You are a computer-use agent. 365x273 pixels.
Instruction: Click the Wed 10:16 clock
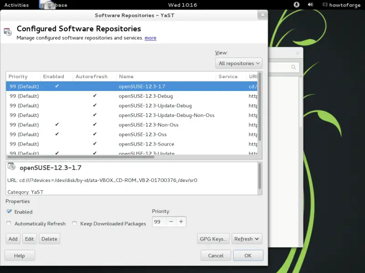click(182, 5)
